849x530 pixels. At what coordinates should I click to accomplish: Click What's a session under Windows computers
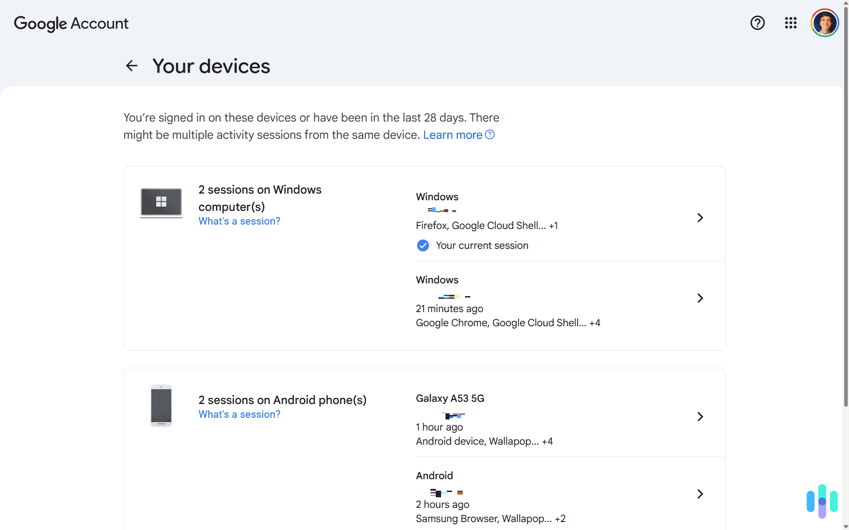[239, 221]
